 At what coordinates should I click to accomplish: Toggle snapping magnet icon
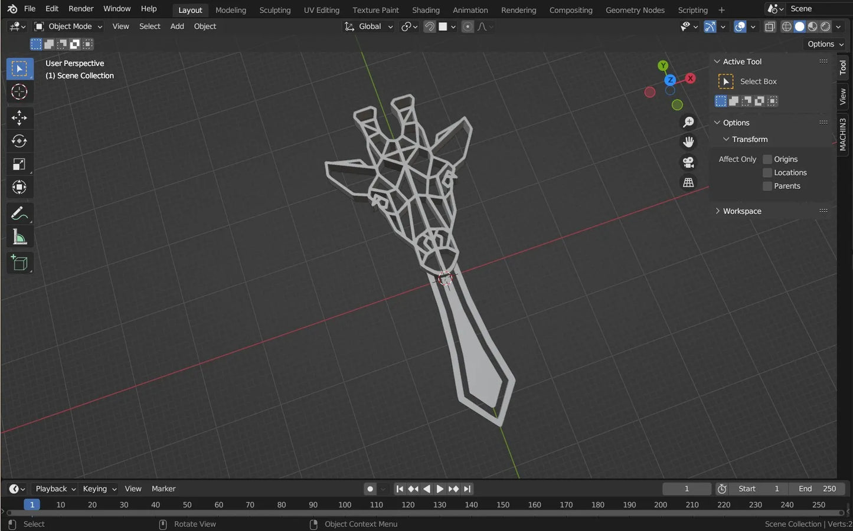430,27
